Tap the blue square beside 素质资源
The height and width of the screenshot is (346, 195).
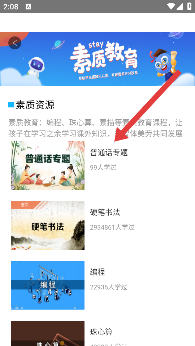click(x=11, y=105)
